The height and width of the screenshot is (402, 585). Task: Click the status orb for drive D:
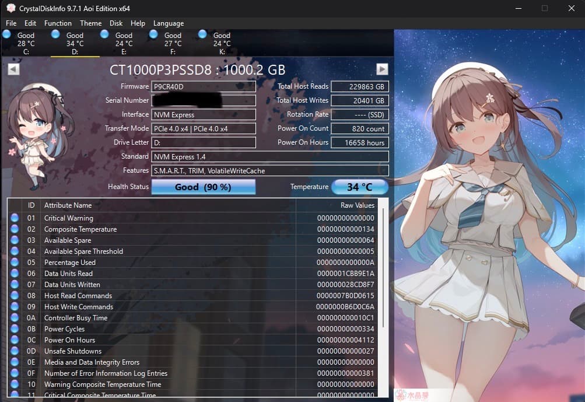pos(55,34)
